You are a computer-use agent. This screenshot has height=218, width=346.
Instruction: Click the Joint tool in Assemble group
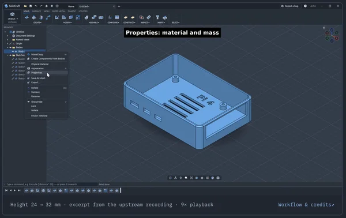(x=94, y=17)
